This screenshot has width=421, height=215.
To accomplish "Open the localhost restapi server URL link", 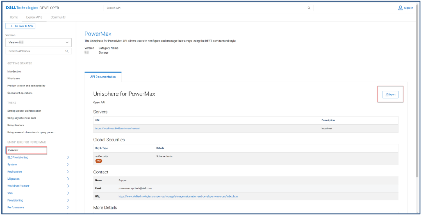I will 116,129.
